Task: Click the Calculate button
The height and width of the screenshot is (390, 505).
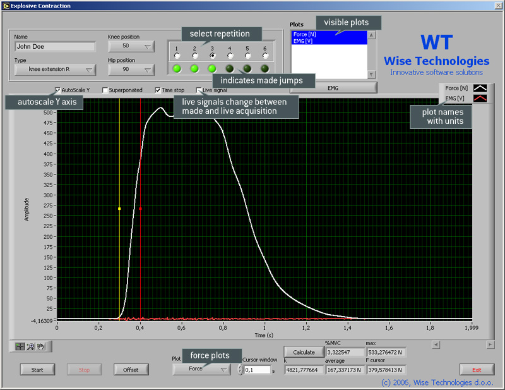Action: pyautogui.click(x=304, y=352)
